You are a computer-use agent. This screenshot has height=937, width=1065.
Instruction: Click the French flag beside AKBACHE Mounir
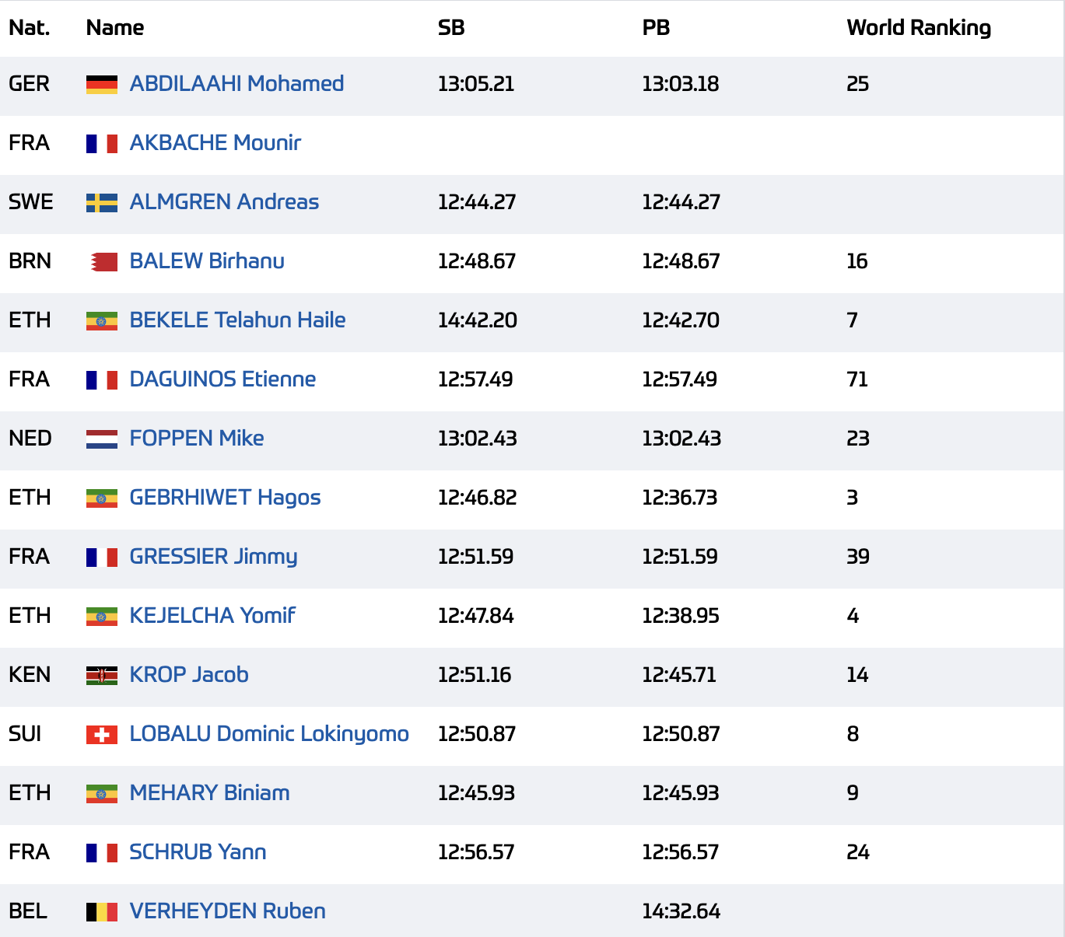point(102,143)
